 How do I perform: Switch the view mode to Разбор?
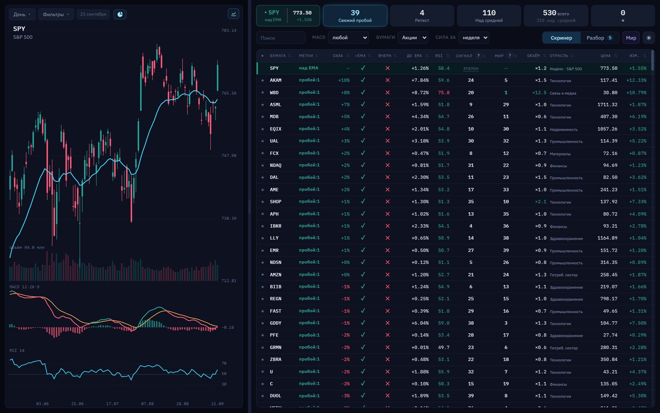(599, 38)
